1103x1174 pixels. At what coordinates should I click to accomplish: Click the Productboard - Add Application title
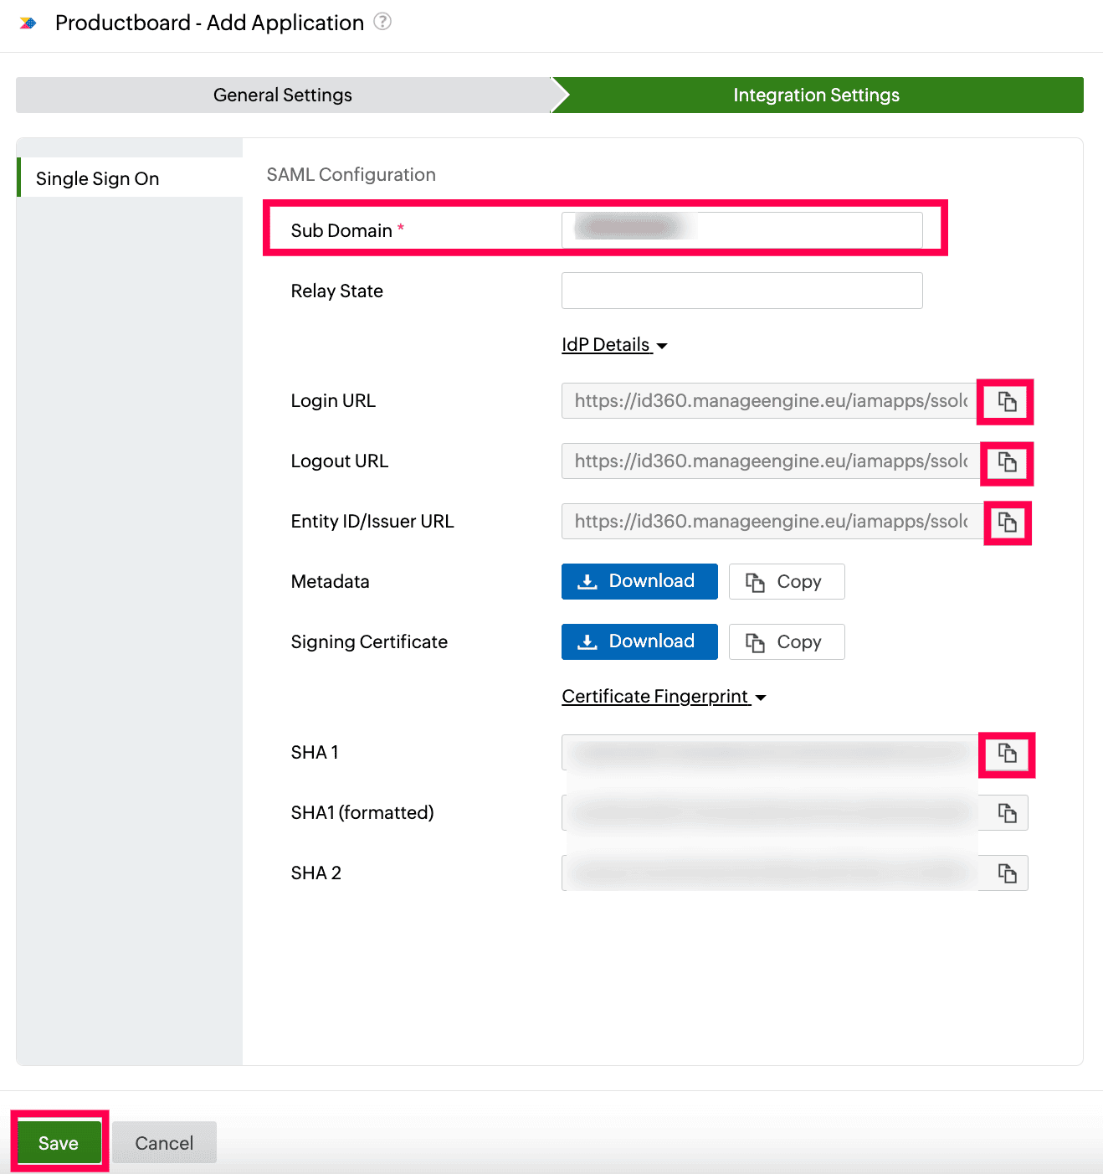[209, 23]
